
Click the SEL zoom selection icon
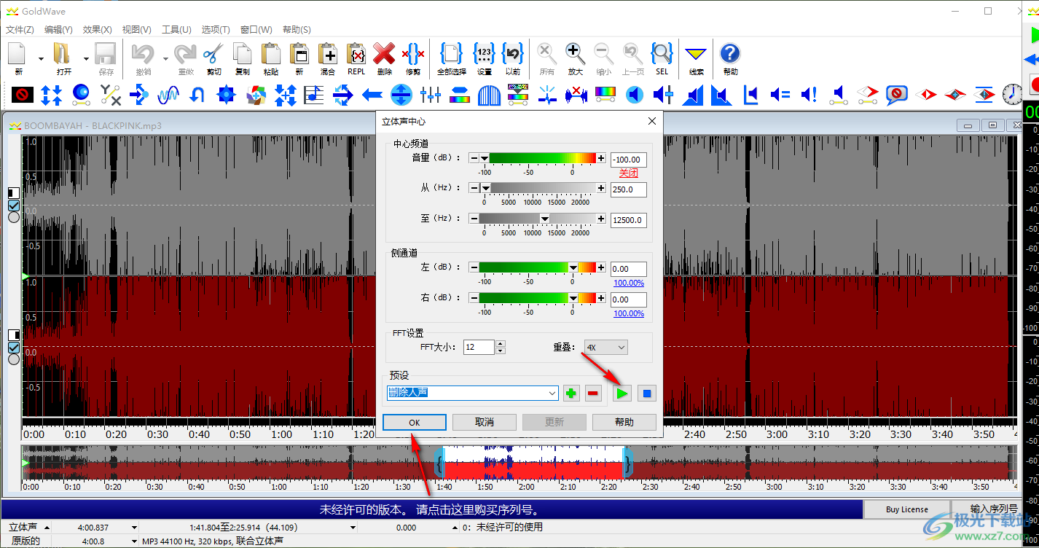[662, 53]
